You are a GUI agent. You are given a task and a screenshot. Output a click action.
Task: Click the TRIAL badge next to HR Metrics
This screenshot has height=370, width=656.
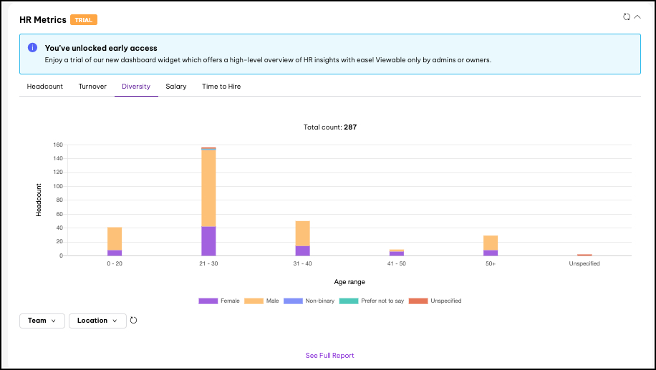(x=84, y=20)
